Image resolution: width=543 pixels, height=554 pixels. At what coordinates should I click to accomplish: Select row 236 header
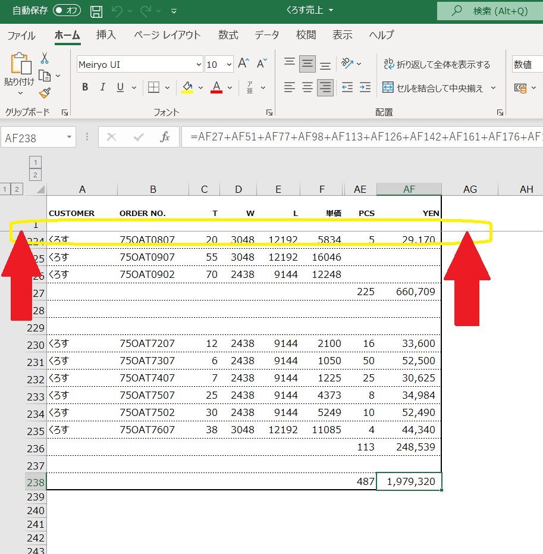click(x=36, y=448)
